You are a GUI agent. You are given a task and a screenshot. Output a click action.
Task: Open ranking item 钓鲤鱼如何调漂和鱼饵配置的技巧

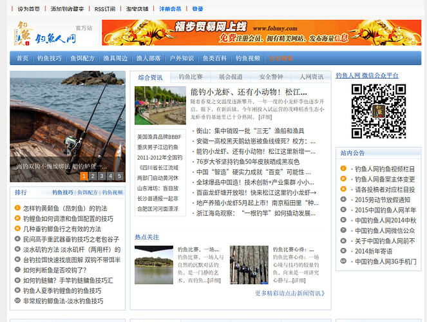[x=68, y=219]
